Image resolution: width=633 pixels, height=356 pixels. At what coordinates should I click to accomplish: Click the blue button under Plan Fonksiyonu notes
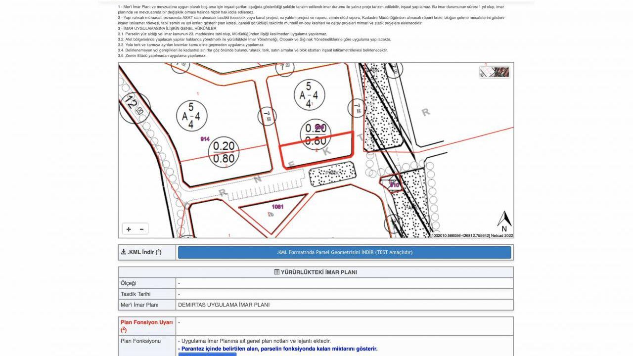point(207,354)
